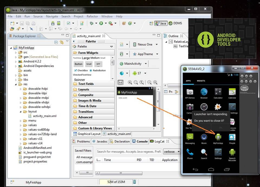Open the Refactor menu
The image size is (260, 187).
(x=92, y=17)
